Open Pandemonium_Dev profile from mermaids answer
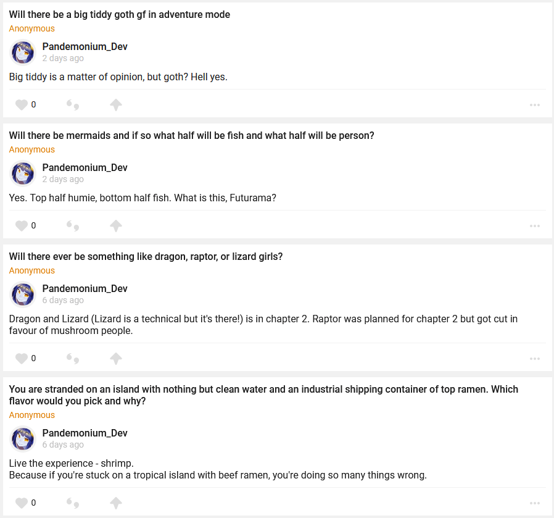This screenshot has width=554, height=518. click(x=85, y=168)
